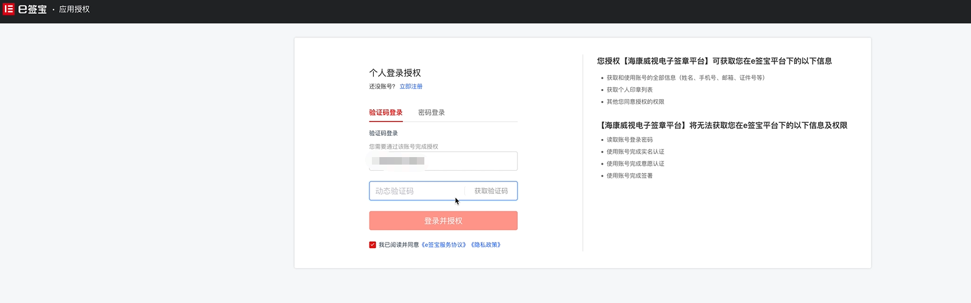The image size is (971, 303).
Task: Click the 其他您同意授权的权限 bullet item
Action: tap(635, 102)
